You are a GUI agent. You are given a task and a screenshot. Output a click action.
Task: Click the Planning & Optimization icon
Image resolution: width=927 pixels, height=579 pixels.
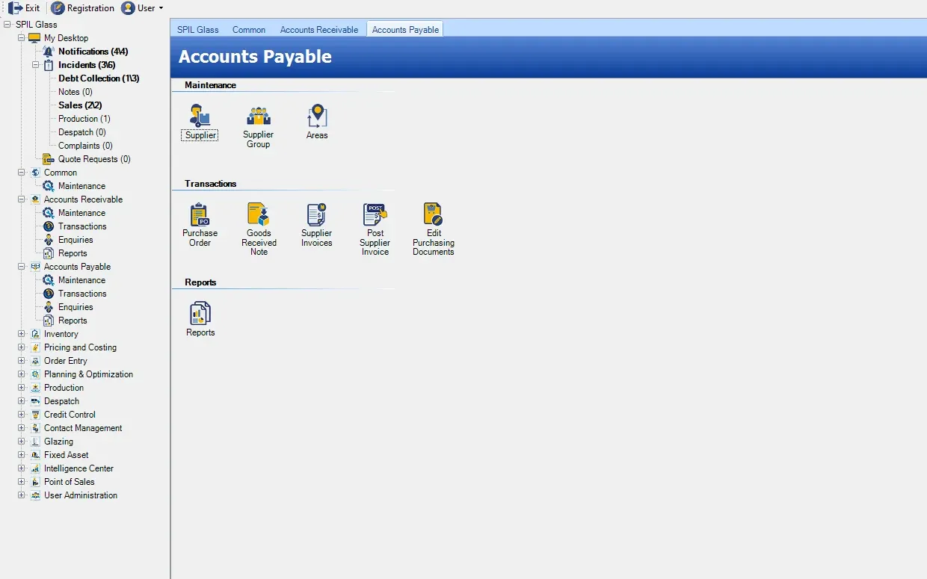pos(35,374)
